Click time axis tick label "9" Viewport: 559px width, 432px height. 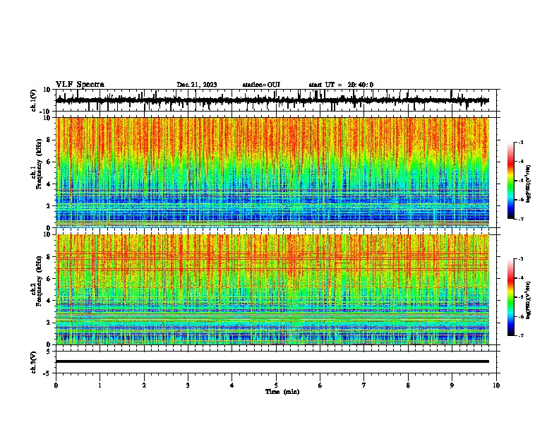pos(452,385)
